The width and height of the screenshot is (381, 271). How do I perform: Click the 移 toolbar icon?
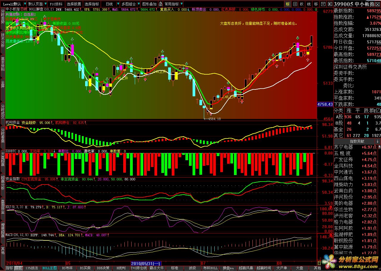(x=316, y=4)
